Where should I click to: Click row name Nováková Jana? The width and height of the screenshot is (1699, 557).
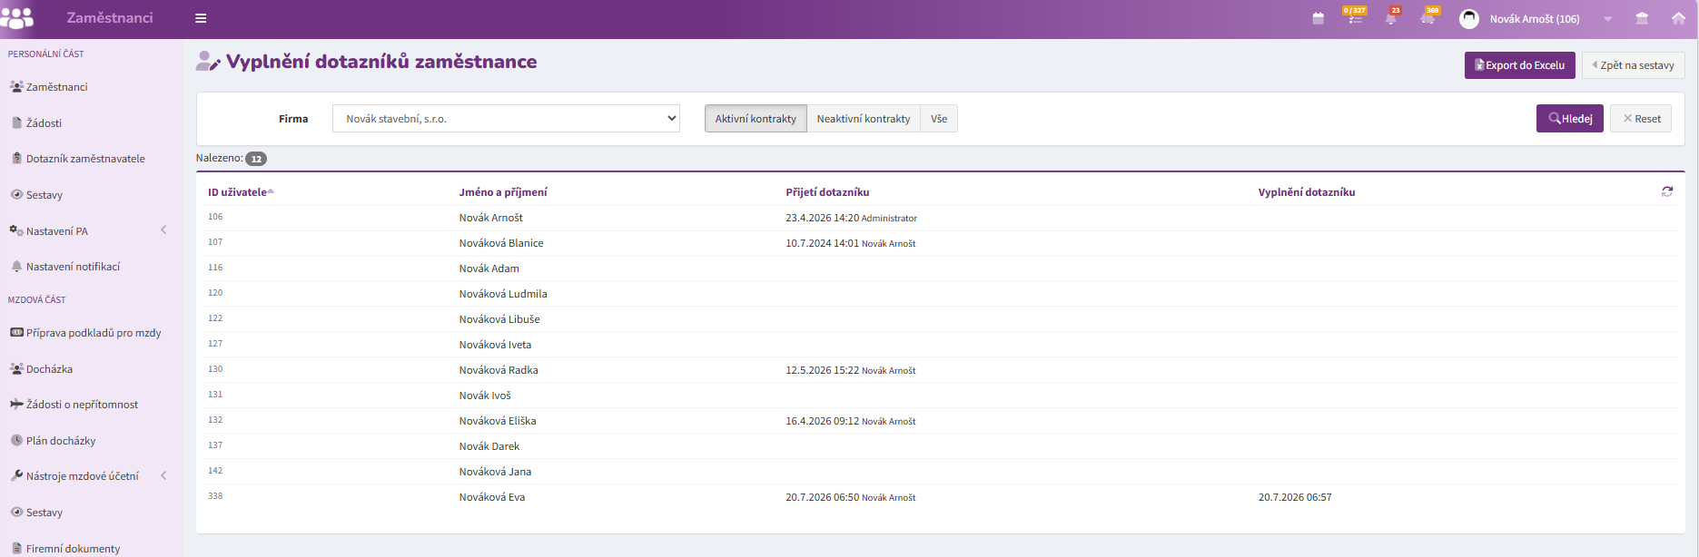(x=496, y=472)
